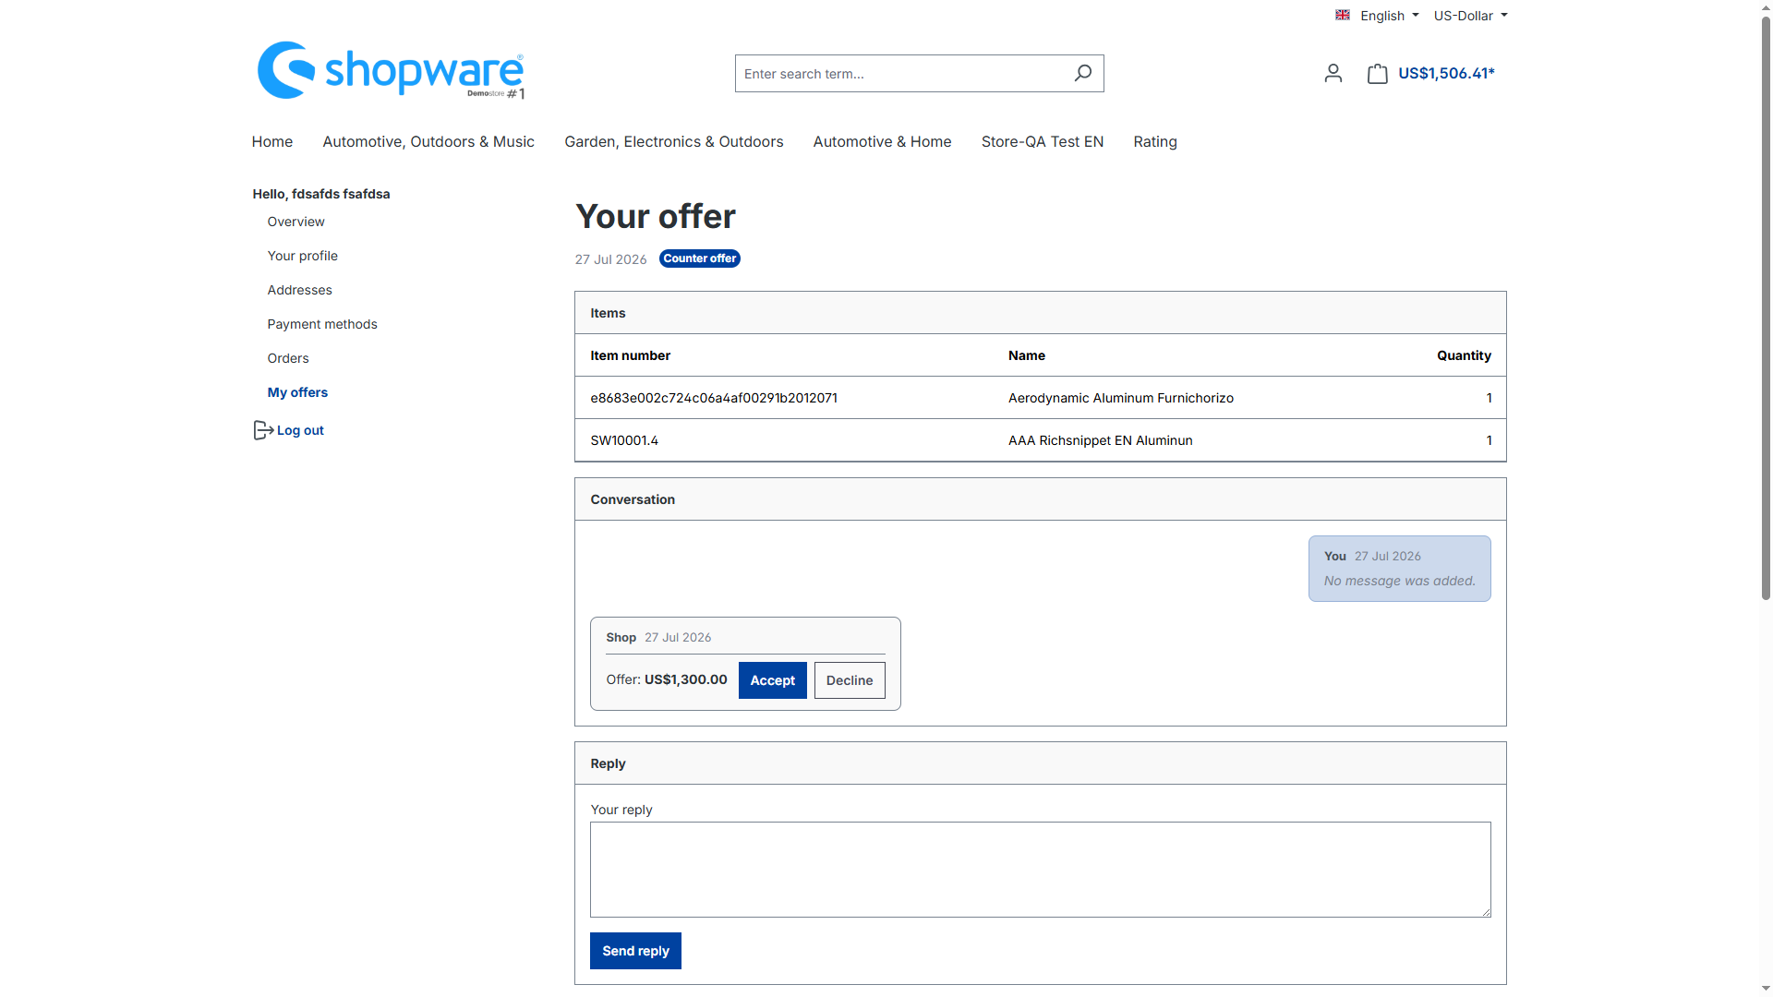Open the shopping cart bag icon

coord(1377,74)
